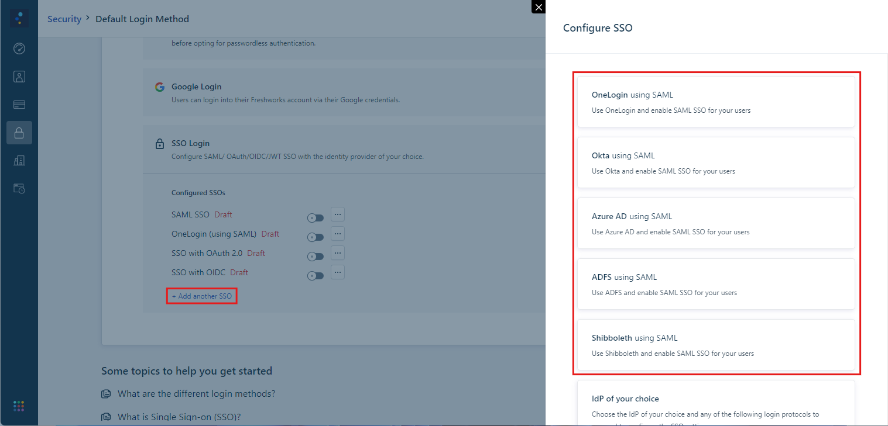Image resolution: width=888 pixels, height=426 pixels.
Task: Click the document icon beside login methods topic
Action: click(106, 394)
